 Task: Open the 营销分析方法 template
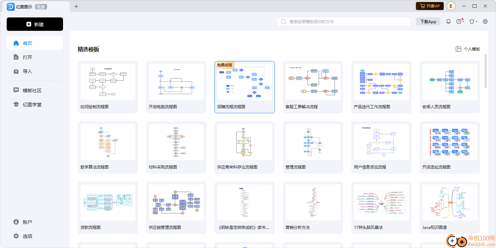pyautogui.click(x=313, y=208)
